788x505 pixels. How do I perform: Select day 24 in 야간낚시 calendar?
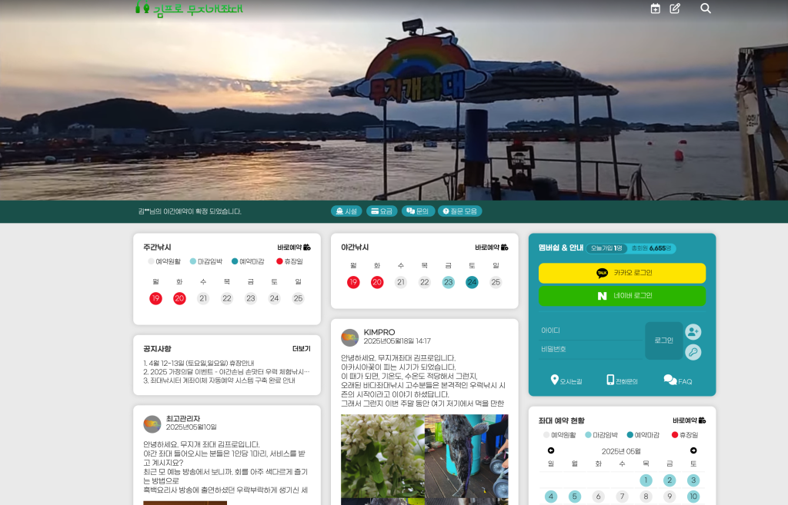pyautogui.click(x=472, y=282)
